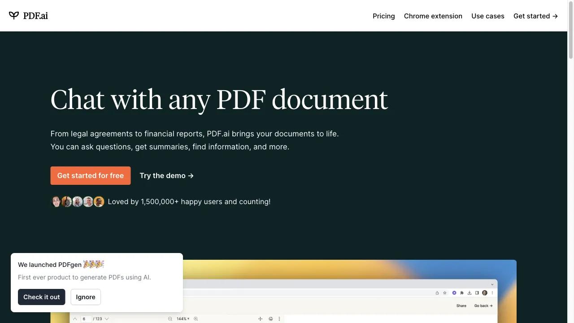The width and height of the screenshot is (574, 323).
Task: Click the print icon in preview toolbar
Action: 271,319
